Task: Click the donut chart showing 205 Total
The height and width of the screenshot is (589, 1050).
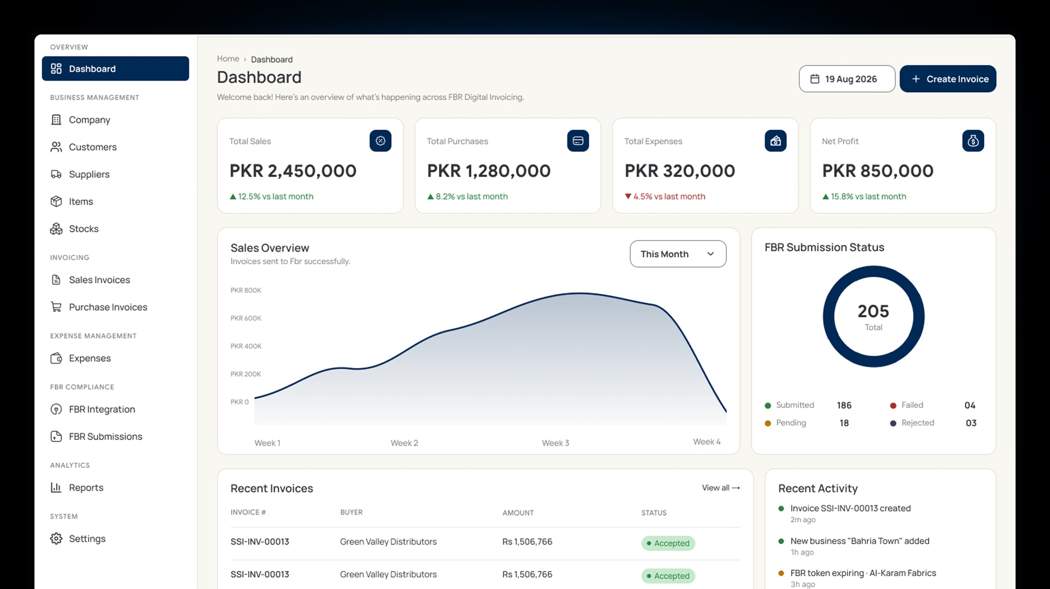Action: (x=874, y=317)
